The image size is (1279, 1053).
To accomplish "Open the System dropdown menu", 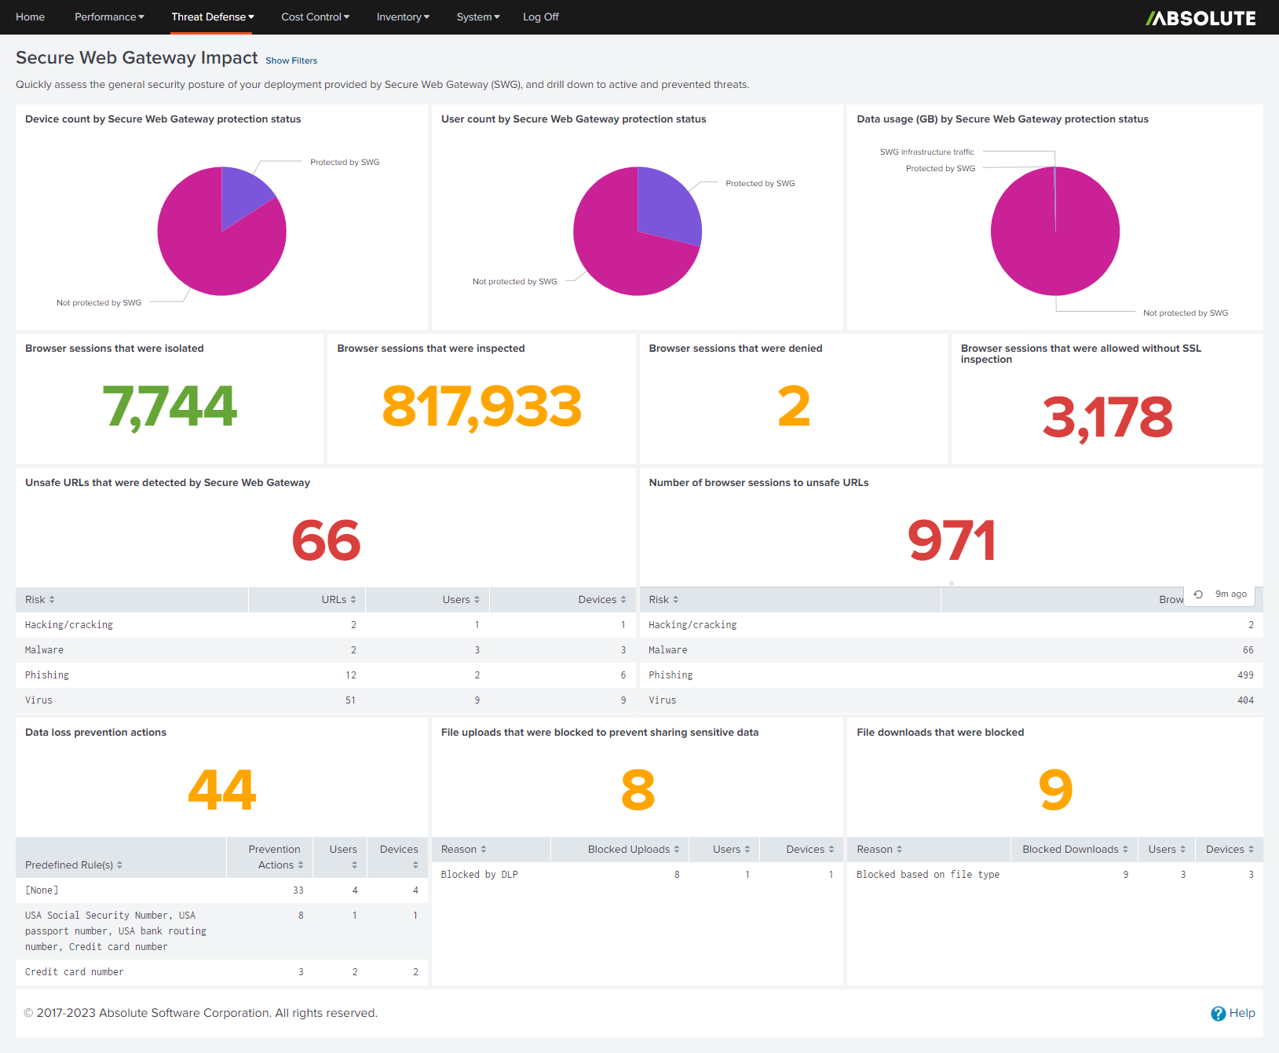I will [x=478, y=17].
